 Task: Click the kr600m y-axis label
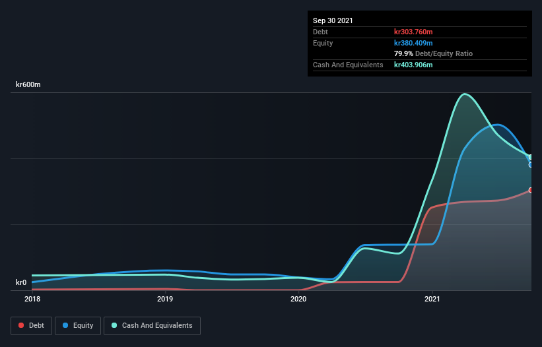click(28, 84)
